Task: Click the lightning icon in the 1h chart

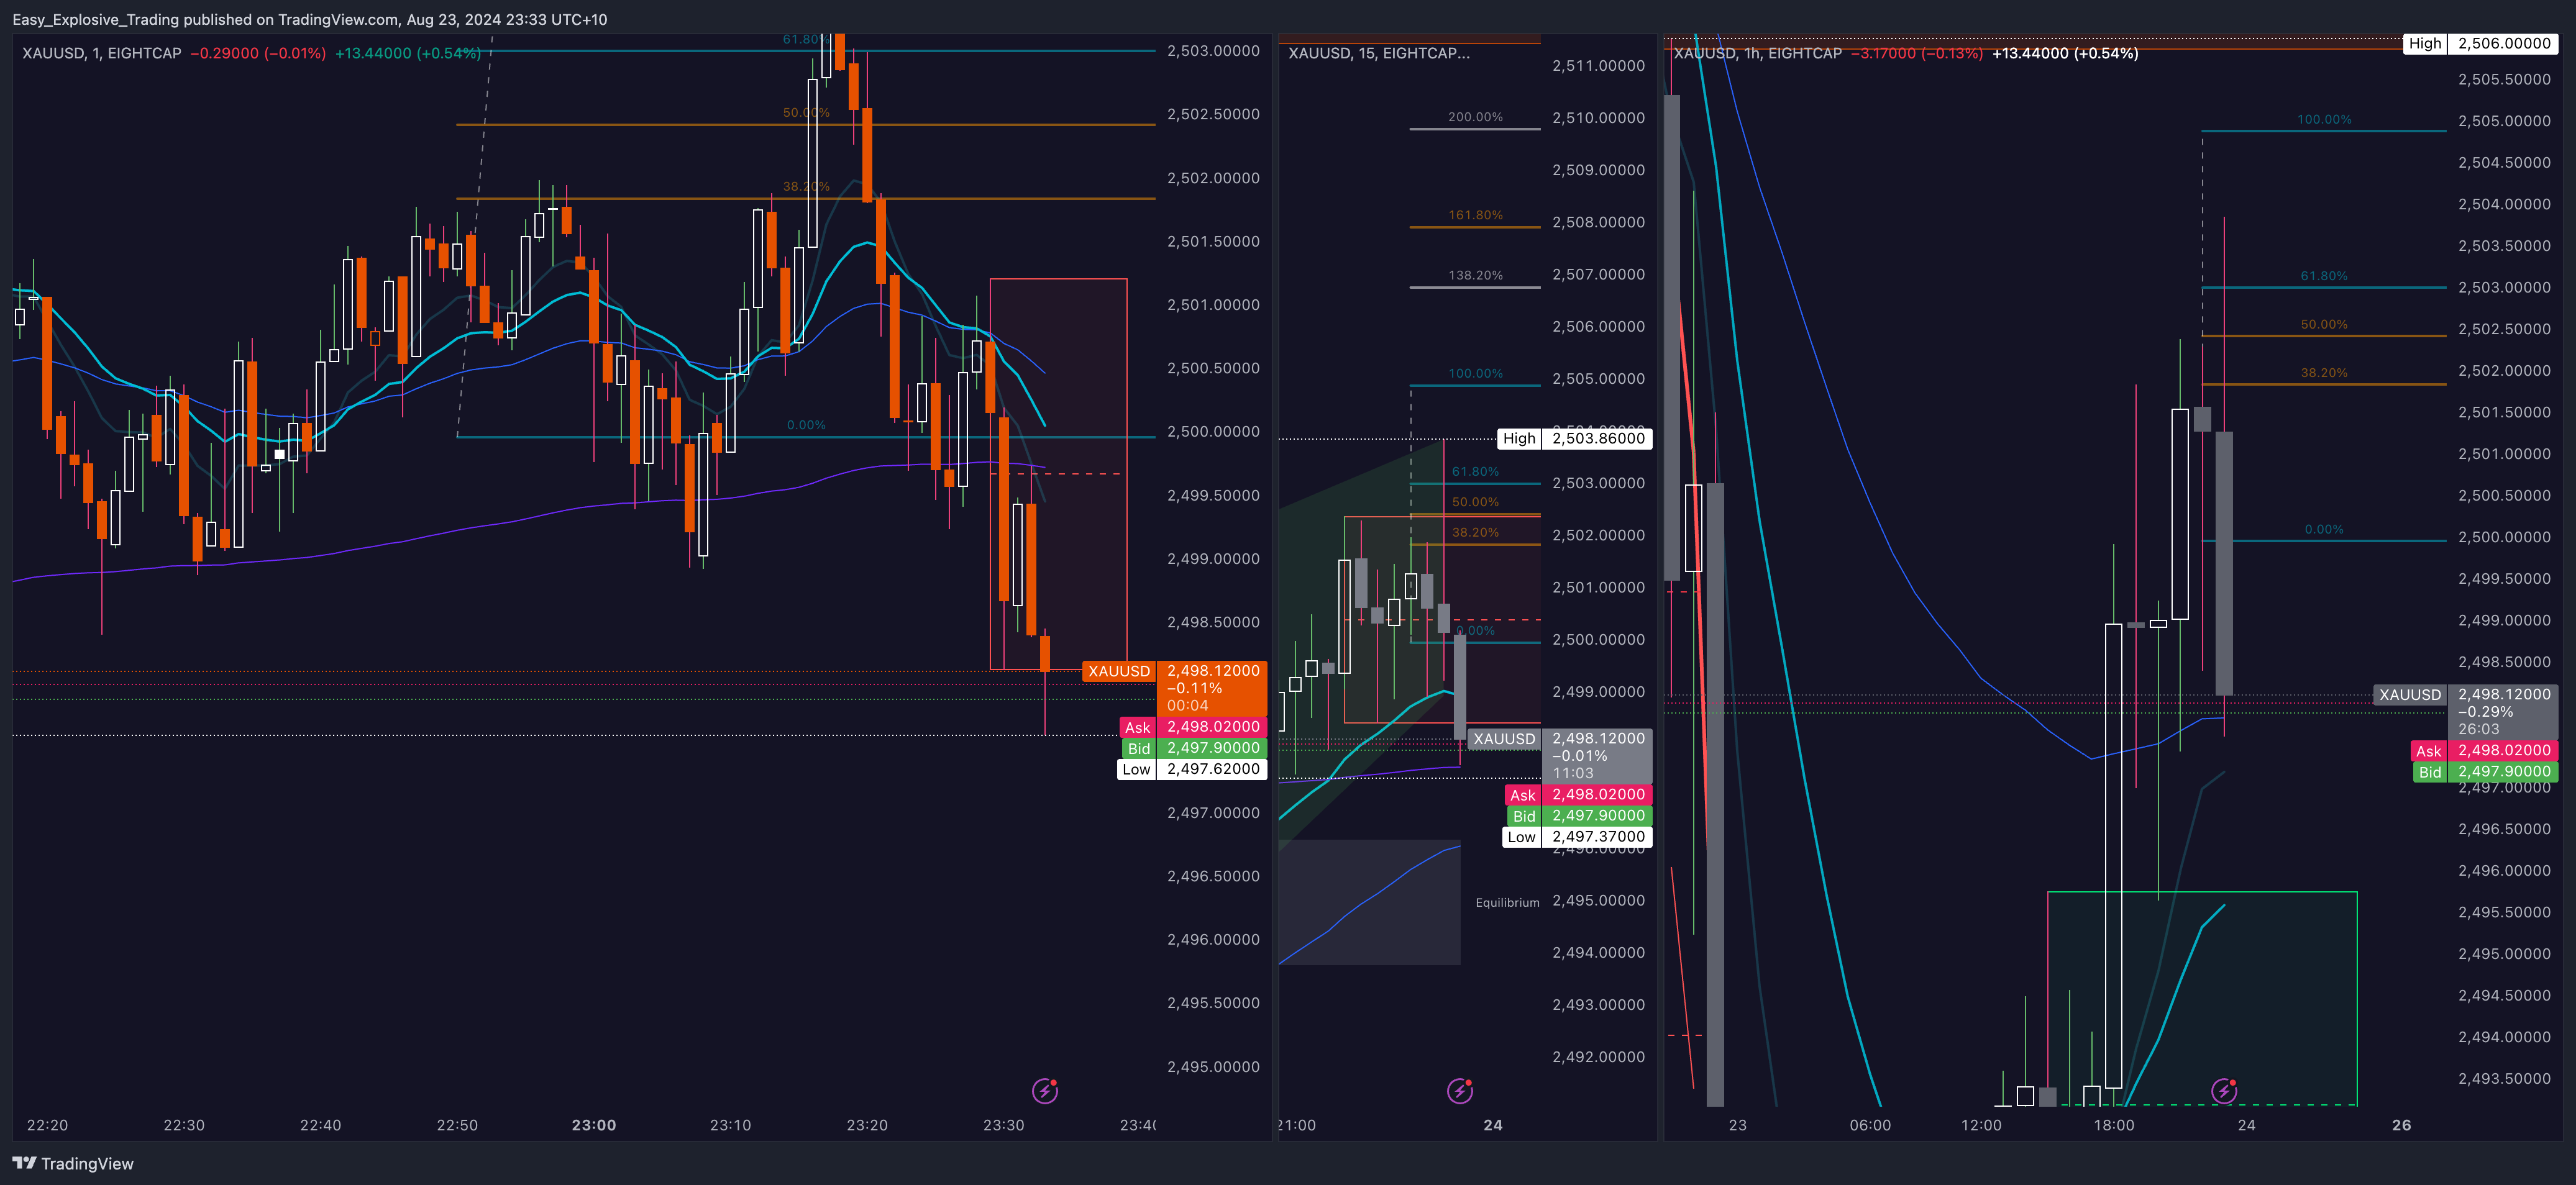Action: coord(2224,1090)
